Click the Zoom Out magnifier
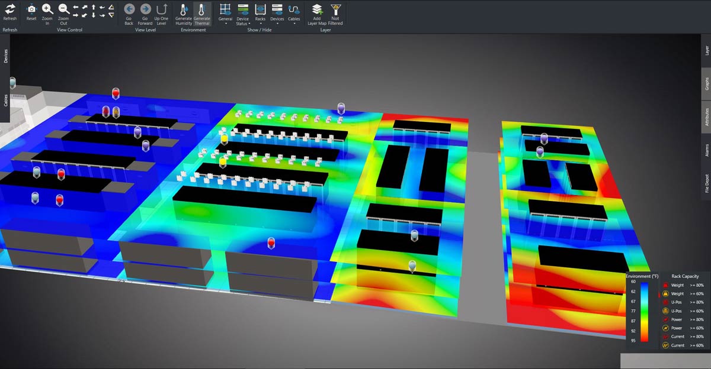Viewport: 711px width, 369px height. 63,10
